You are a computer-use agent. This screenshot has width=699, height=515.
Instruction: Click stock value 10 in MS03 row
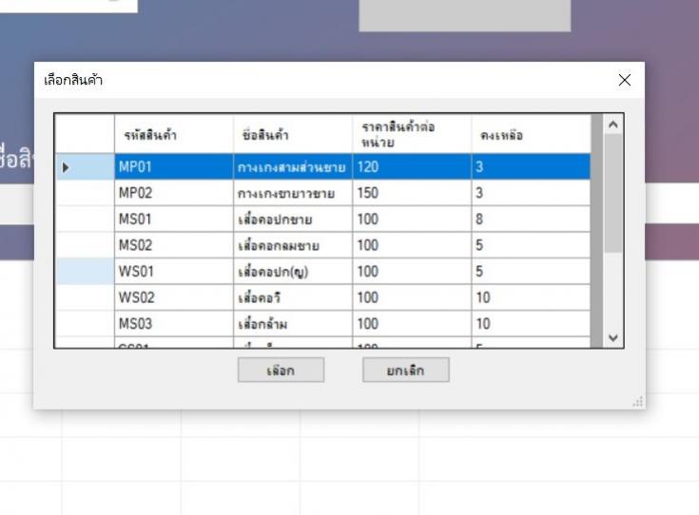[x=531, y=323]
